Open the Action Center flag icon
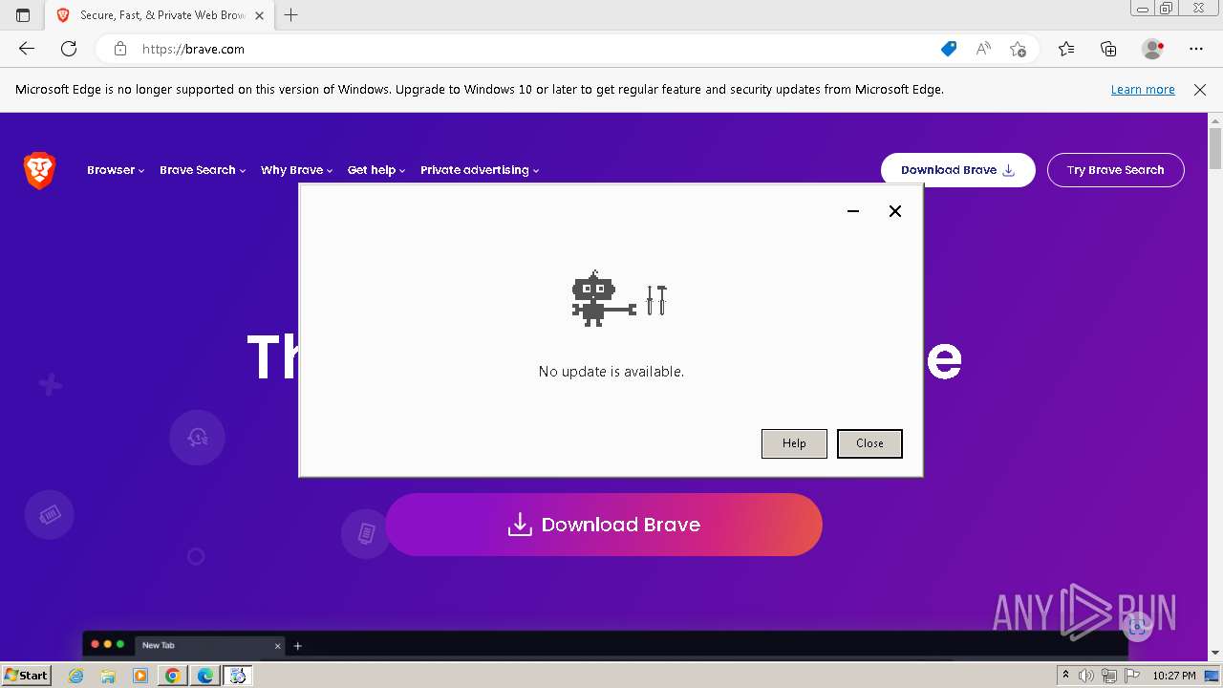The height and width of the screenshot is (688, 1223). point(1131,676)
